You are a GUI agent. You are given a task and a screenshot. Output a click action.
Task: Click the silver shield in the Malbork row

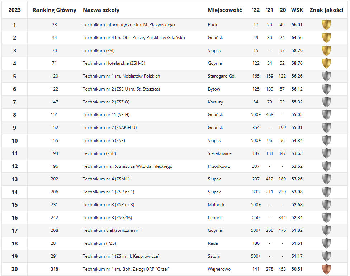click(x=326, y=205)
